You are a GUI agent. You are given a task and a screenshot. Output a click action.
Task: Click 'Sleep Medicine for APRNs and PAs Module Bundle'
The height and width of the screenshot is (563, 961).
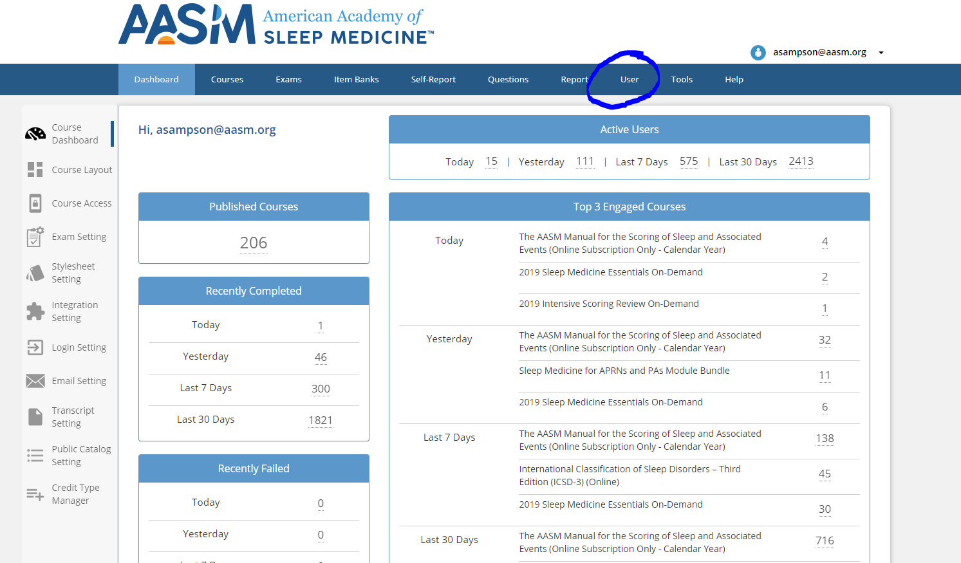[624, 371]
